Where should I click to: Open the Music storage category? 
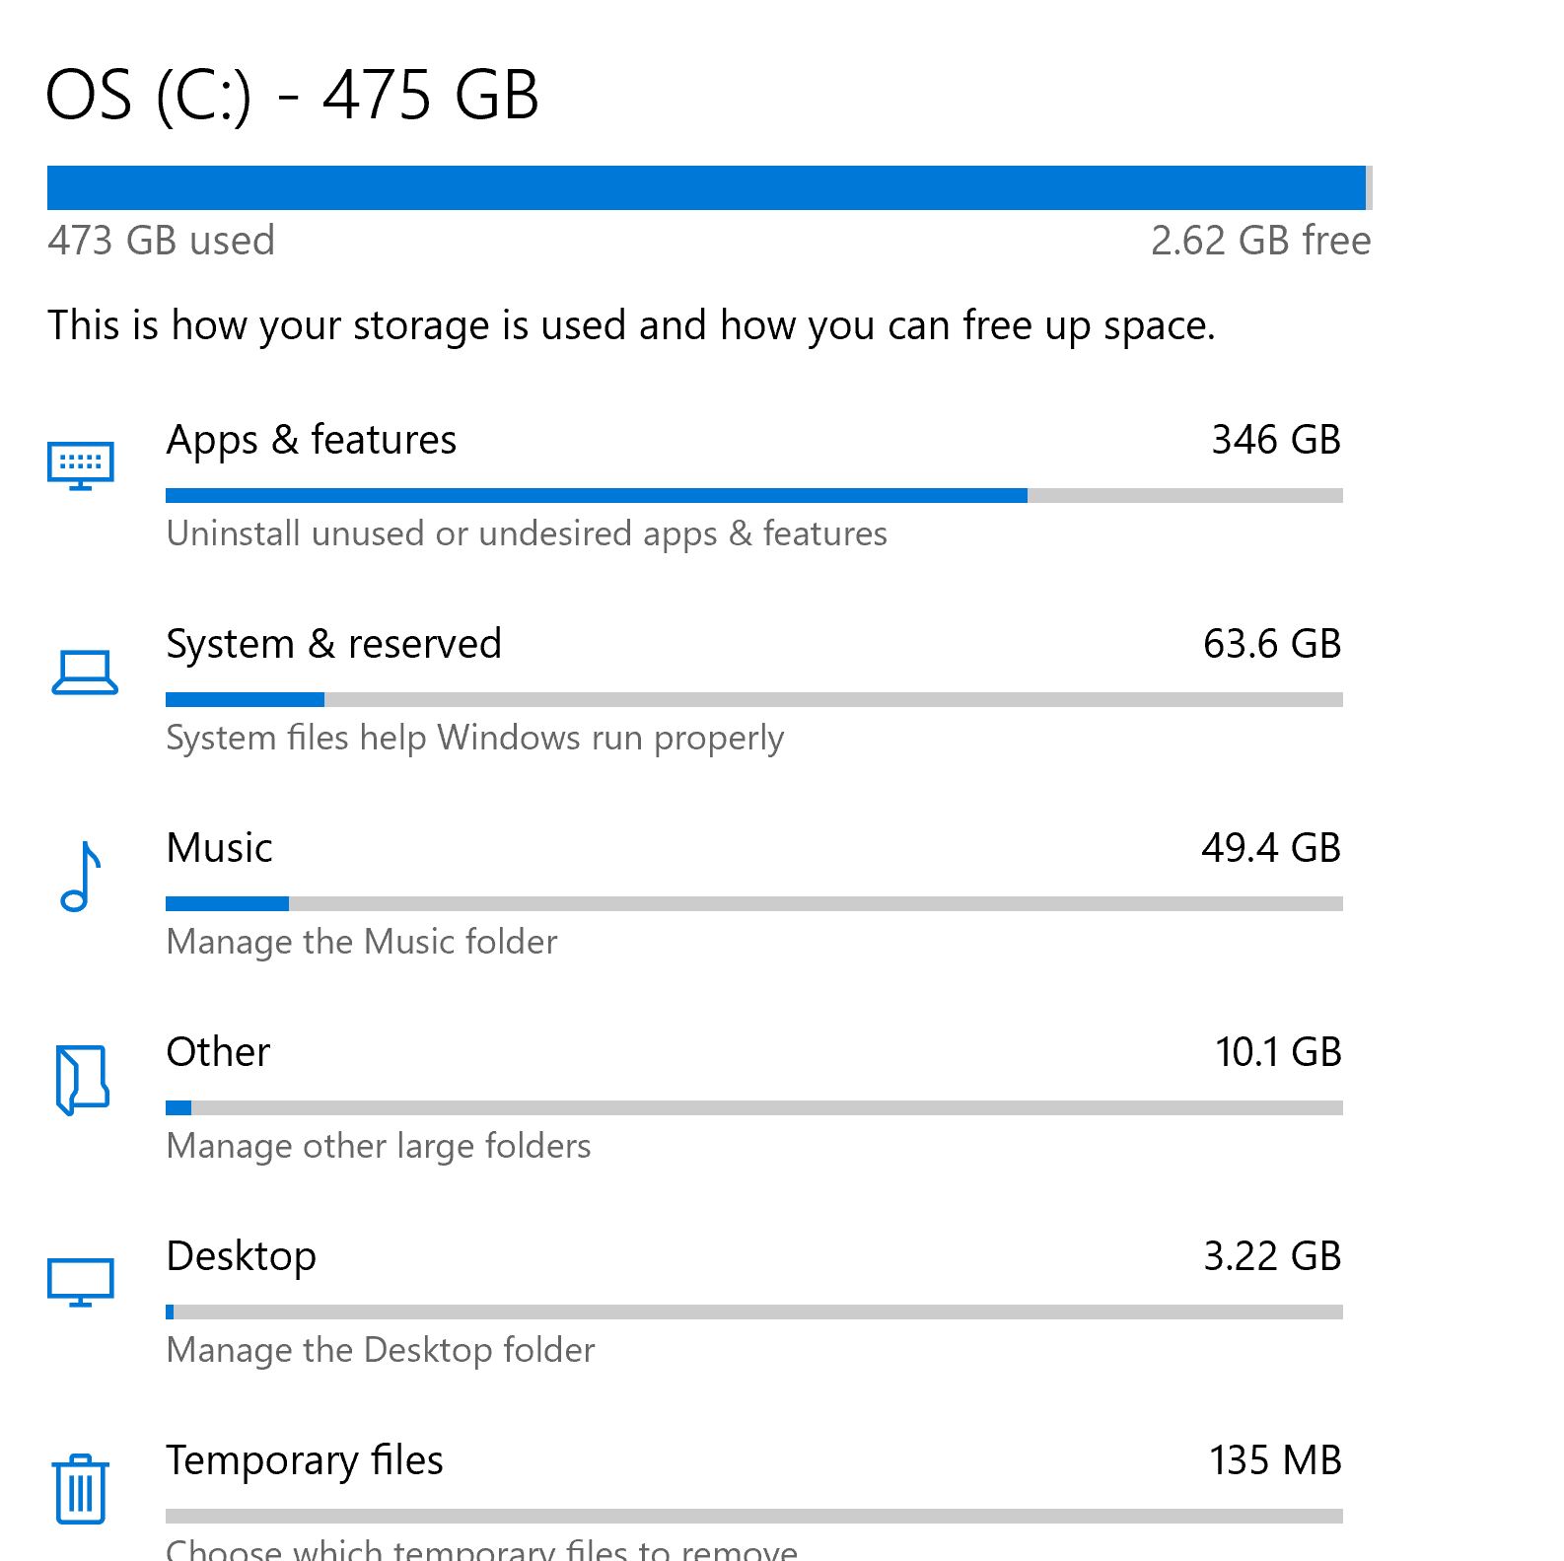[219, 848]
